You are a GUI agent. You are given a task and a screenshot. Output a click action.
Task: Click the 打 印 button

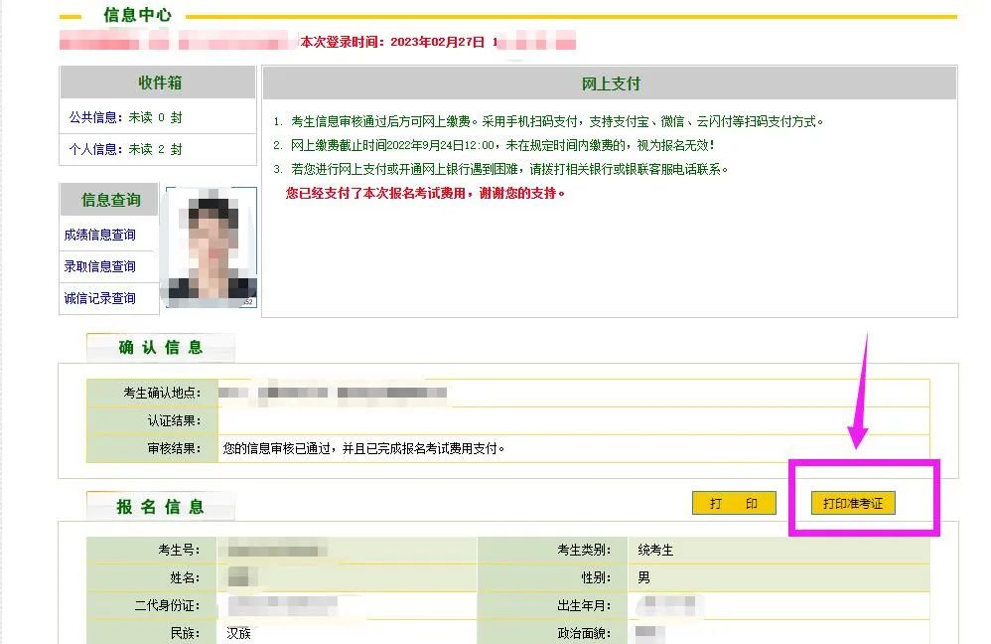point(734,503)
